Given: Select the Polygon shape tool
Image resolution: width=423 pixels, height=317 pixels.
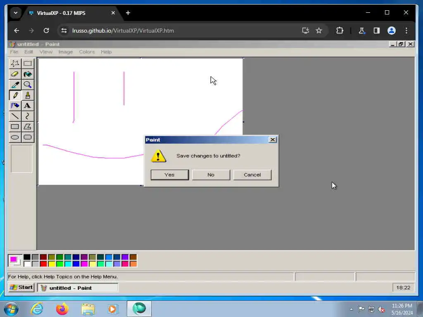Looking at the screenshot, I should coord(28,127).
